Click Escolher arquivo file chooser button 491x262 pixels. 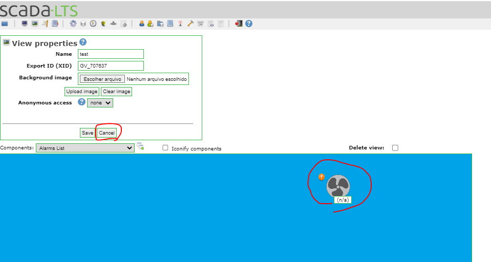pyautogui.click(x=102, y=79)
